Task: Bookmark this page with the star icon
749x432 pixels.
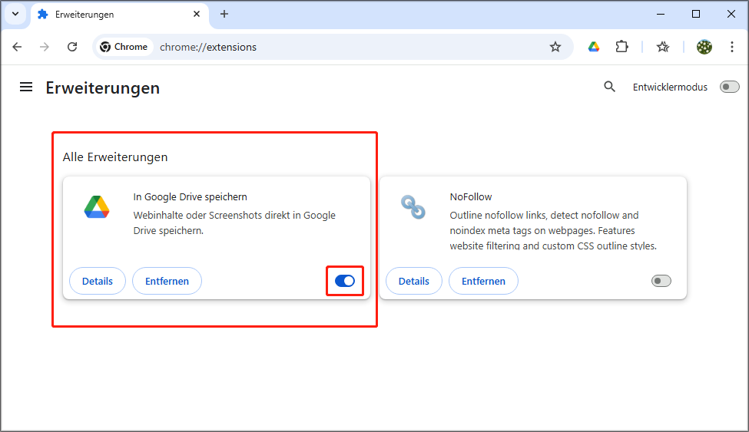Action: click(x=555, y=47)
